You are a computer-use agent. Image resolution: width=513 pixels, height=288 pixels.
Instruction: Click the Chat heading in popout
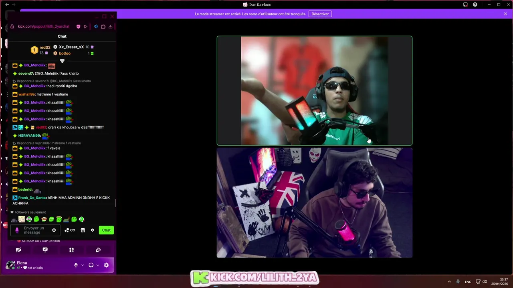62,36
